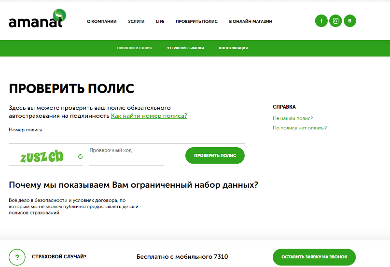Open the 'По полису нет оплаты?' link
This screenshot has width=390, height=267.
click(300, 128)
